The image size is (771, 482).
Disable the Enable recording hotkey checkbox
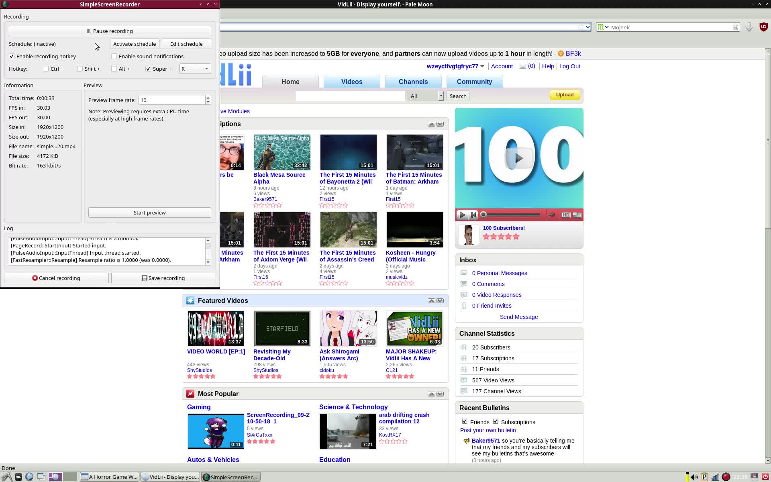(x=12, y=57)
